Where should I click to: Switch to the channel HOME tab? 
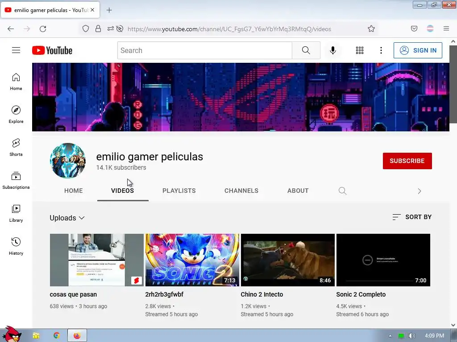click(74, 191)
